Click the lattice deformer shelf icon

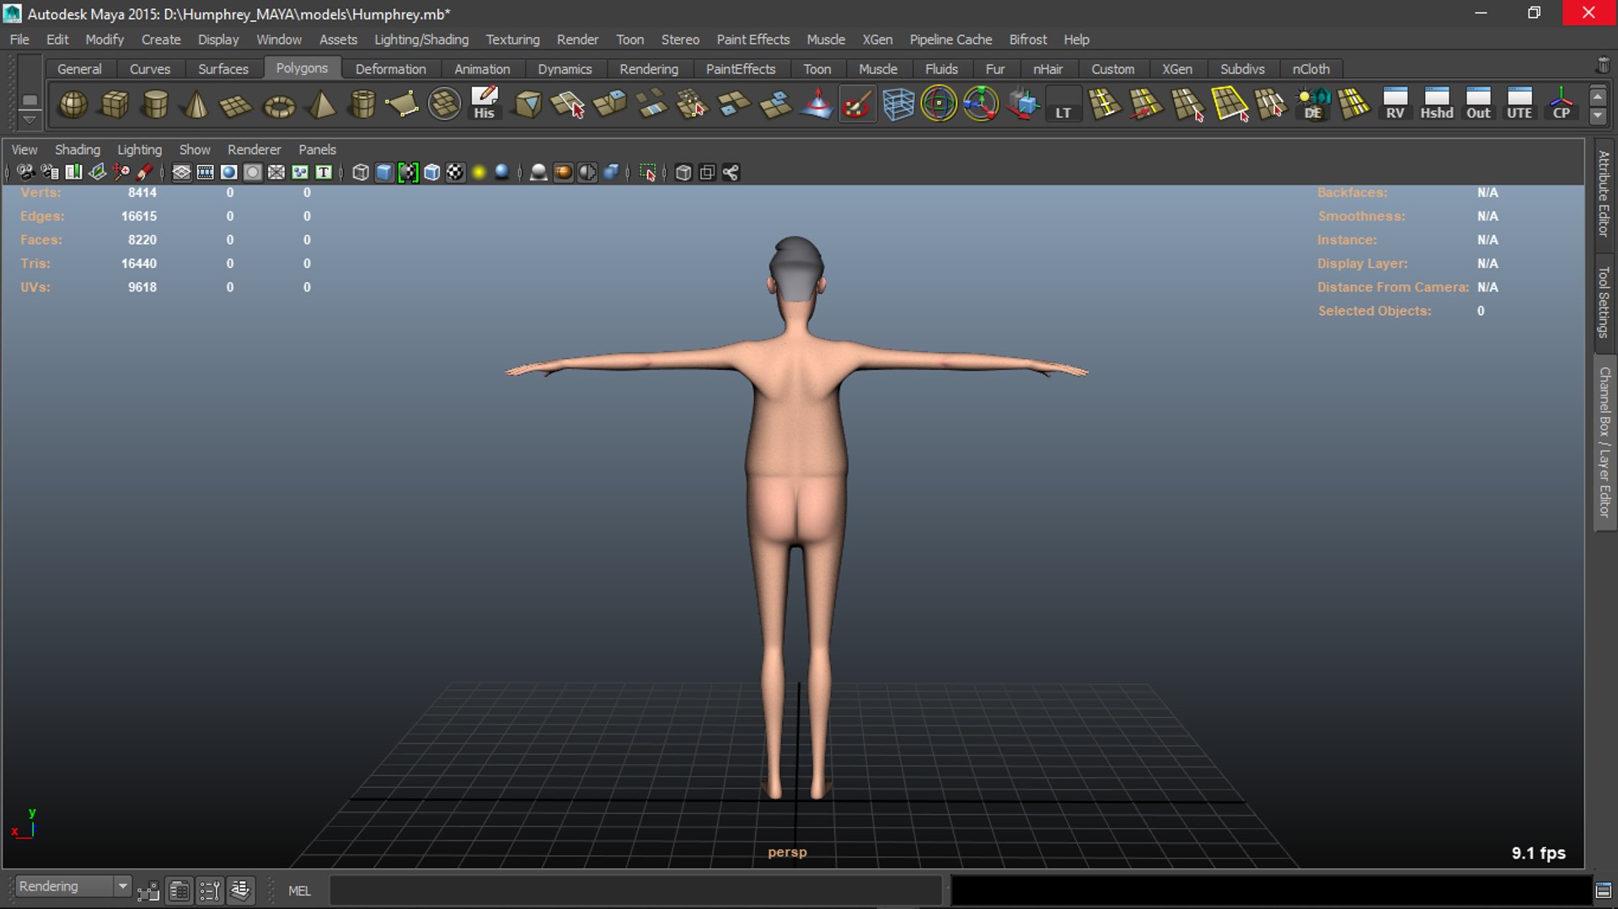898,104
